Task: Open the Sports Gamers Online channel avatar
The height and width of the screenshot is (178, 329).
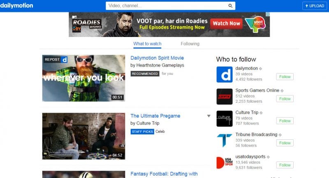Action: (x=225, y=97)
